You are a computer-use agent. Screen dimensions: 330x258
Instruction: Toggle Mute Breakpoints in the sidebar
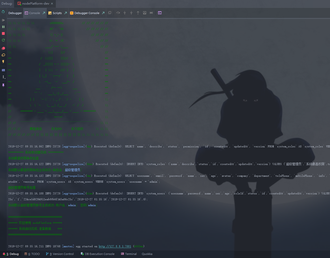tap(3, 55)
